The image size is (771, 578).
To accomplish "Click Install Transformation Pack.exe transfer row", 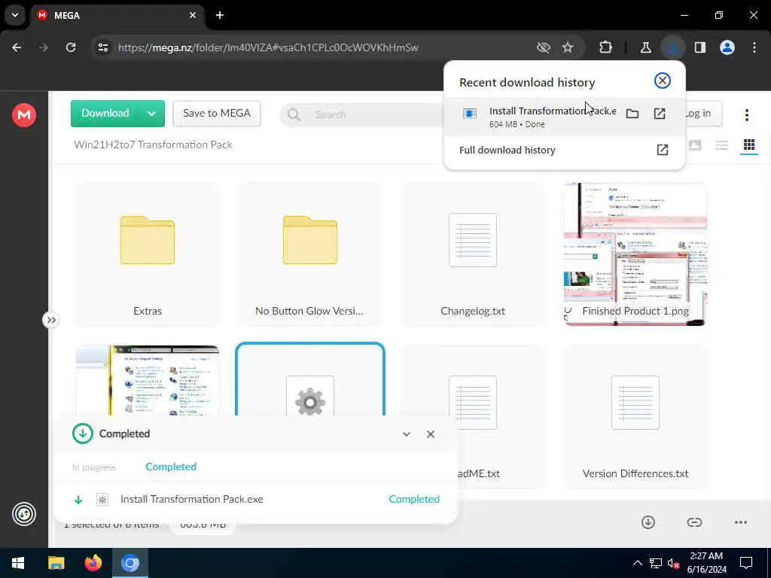I will pos(256,500).
